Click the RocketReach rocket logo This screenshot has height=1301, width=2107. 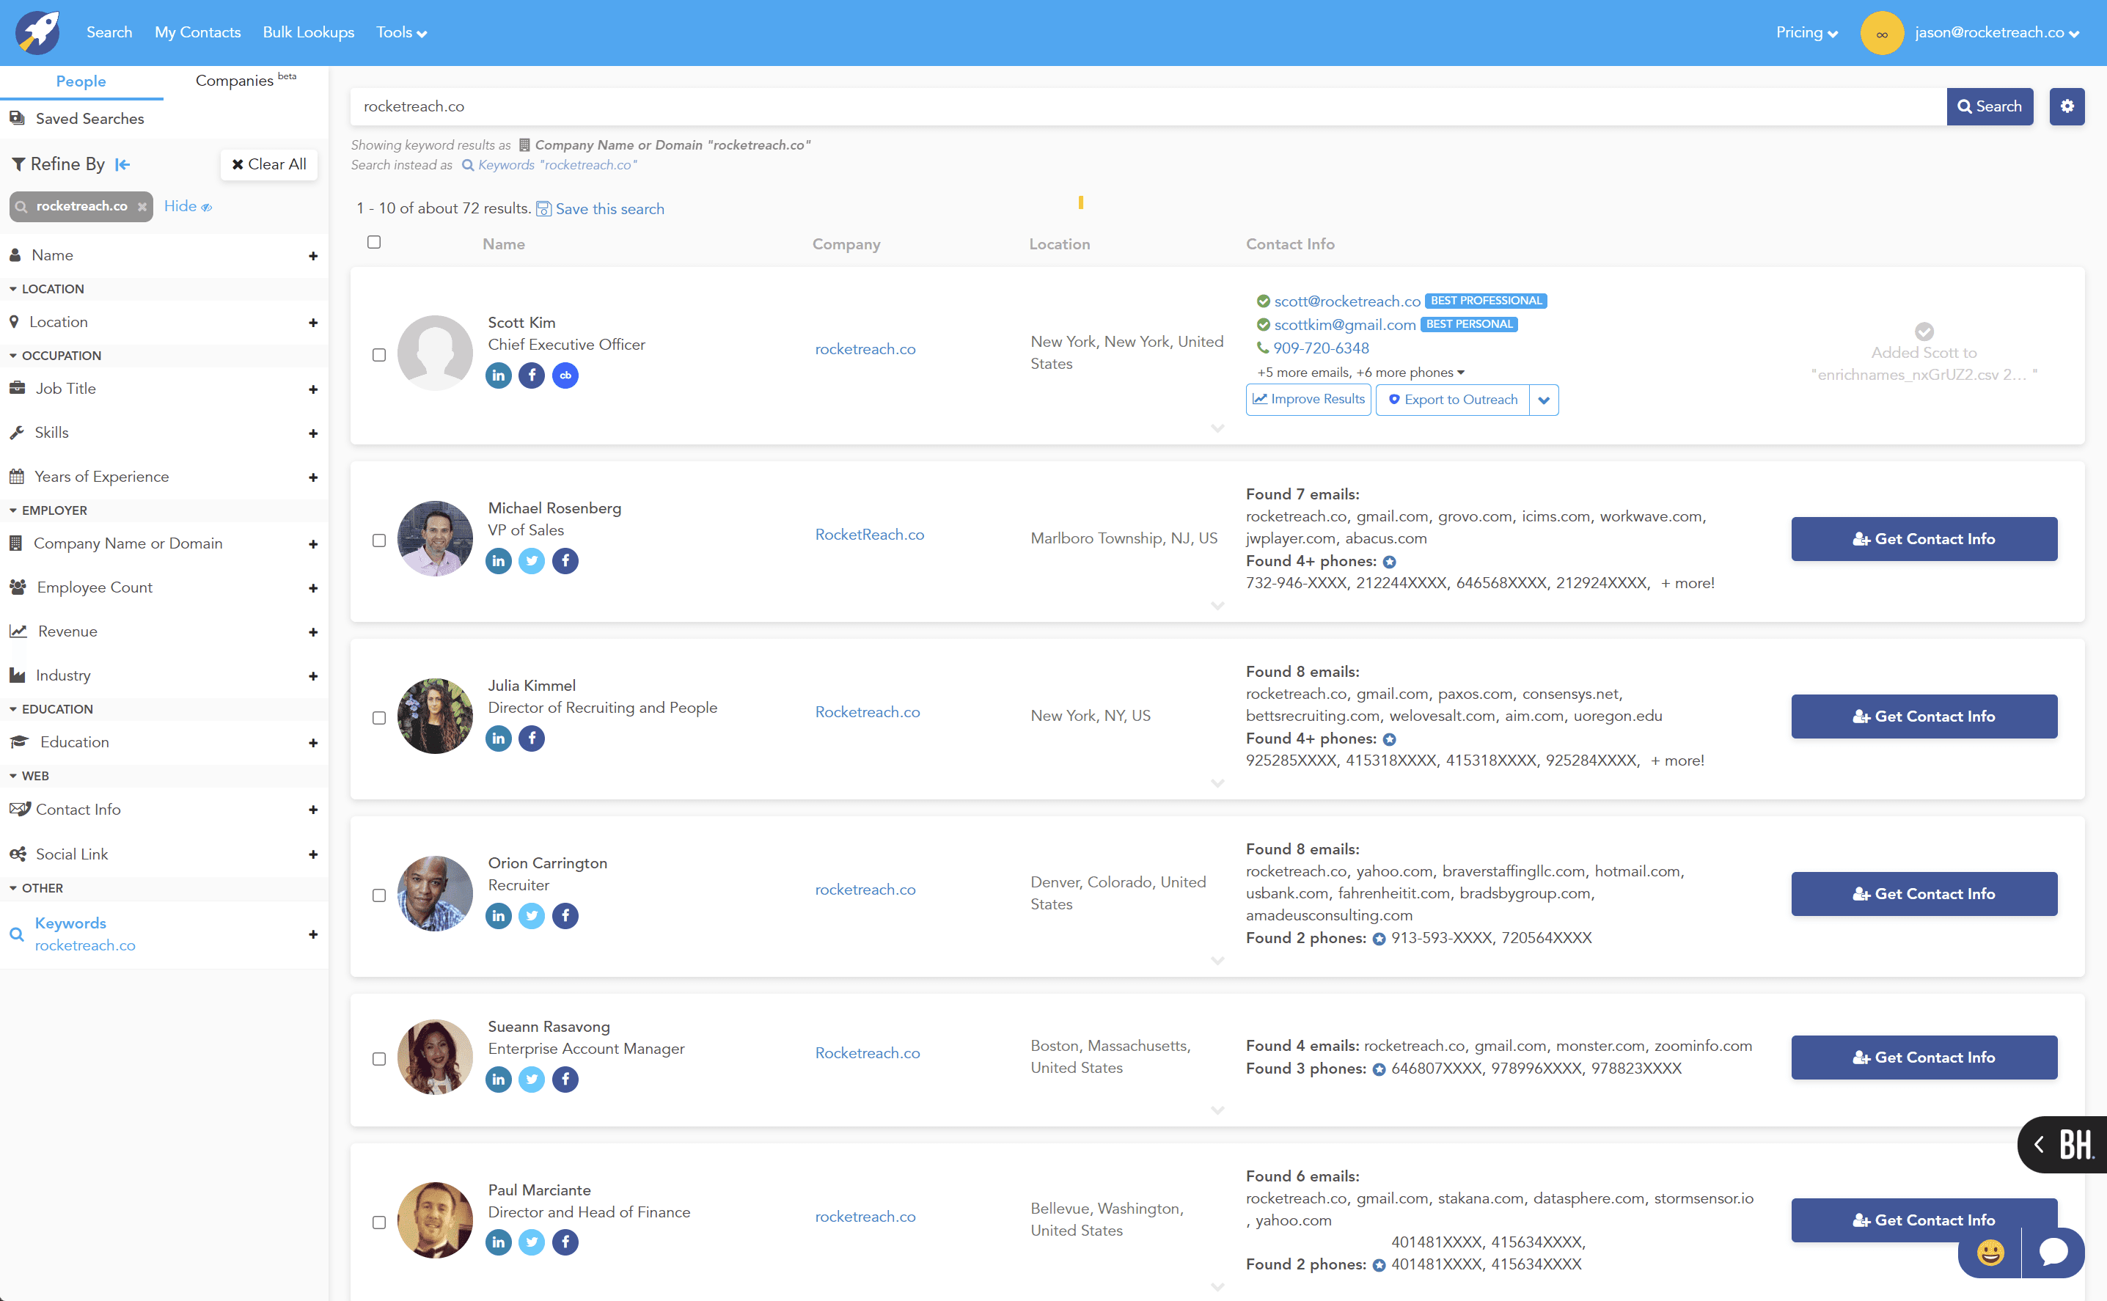click(x=38, y=33)
